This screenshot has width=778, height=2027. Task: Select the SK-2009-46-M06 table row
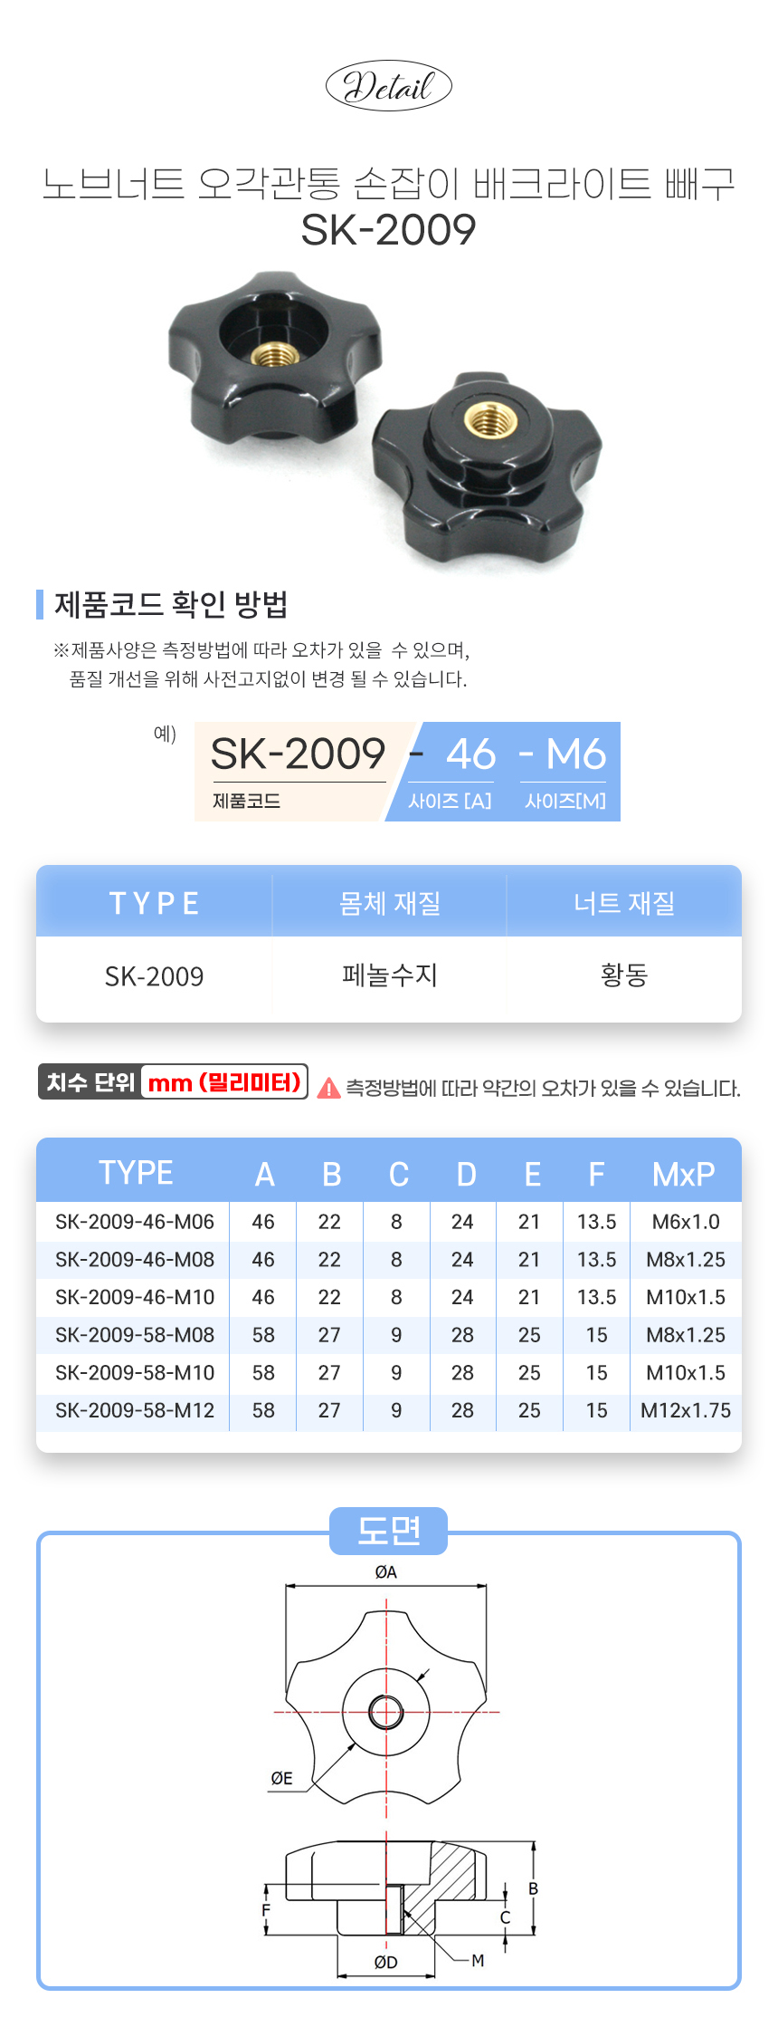[389, 1222]
